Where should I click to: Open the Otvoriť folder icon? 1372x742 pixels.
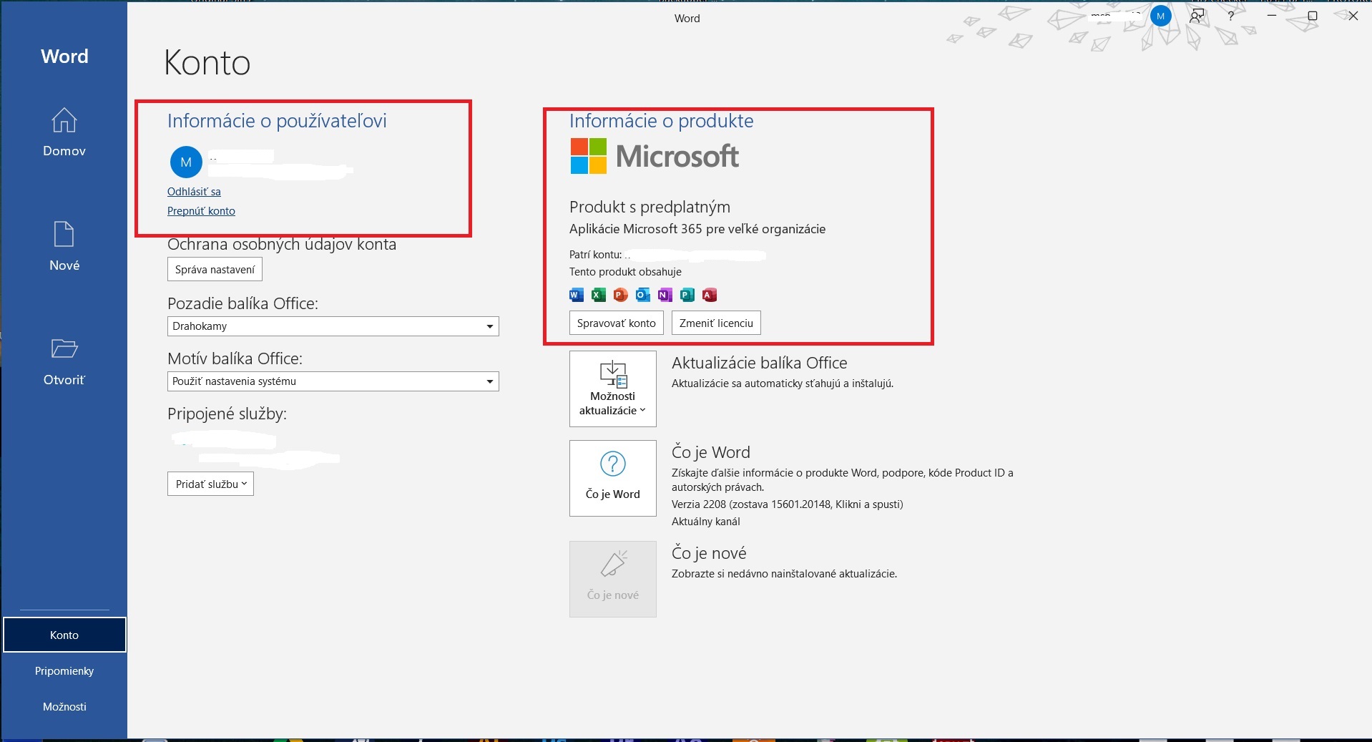click(64, 348)
